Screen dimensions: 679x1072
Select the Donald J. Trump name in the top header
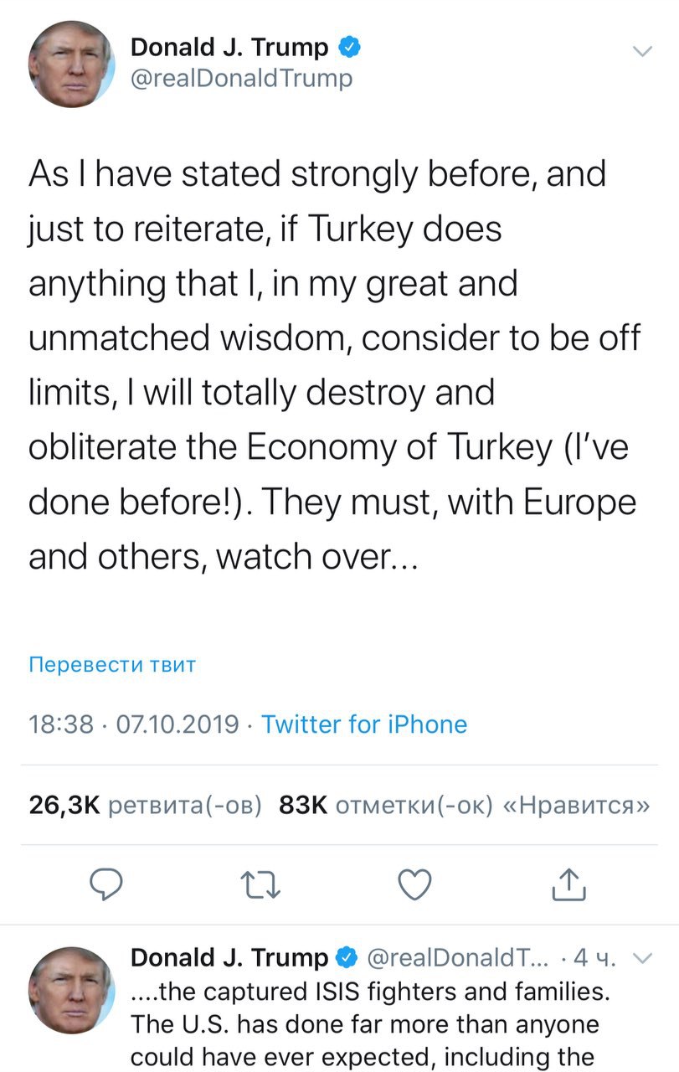(x=229, y=48)
